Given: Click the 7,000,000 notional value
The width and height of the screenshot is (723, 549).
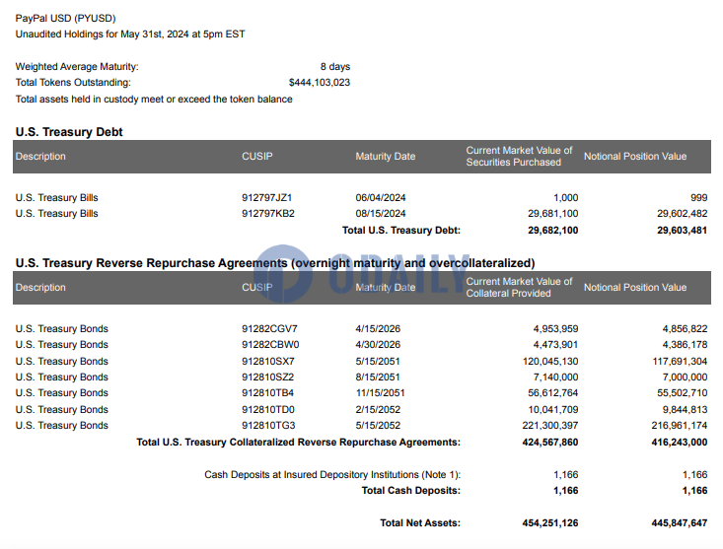Looking at the screenshot, I should 685,377.
